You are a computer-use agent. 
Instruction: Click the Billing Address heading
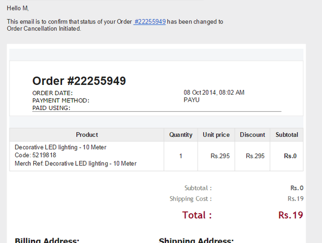click(x=47, y=240)
